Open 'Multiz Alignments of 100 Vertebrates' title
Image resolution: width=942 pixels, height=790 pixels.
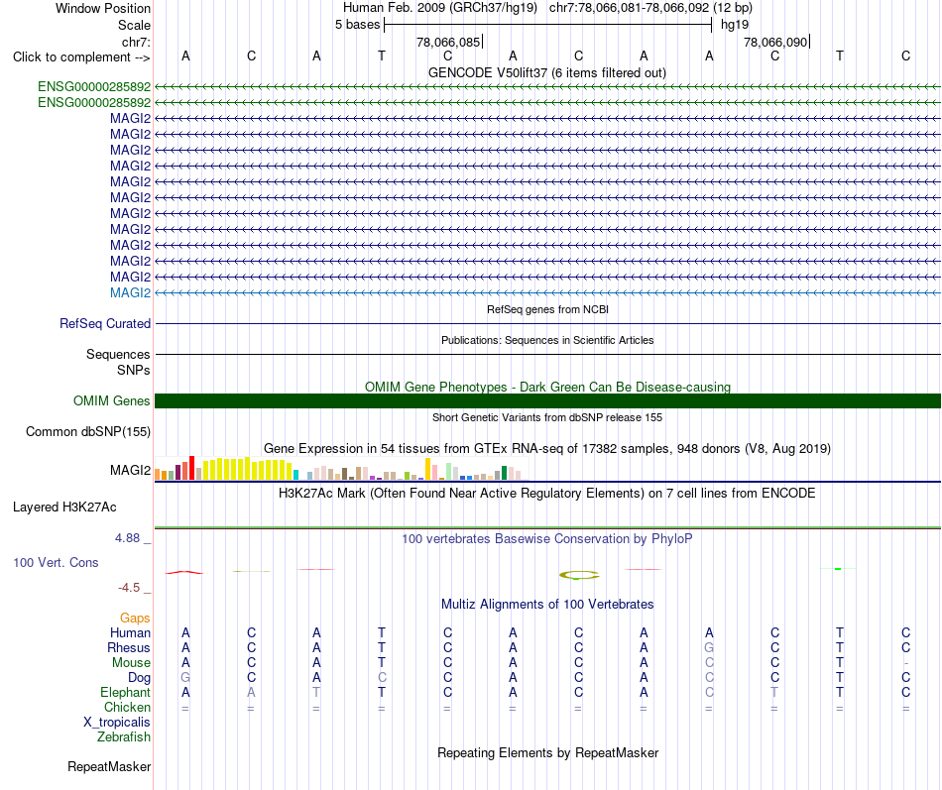pos(547,605)
